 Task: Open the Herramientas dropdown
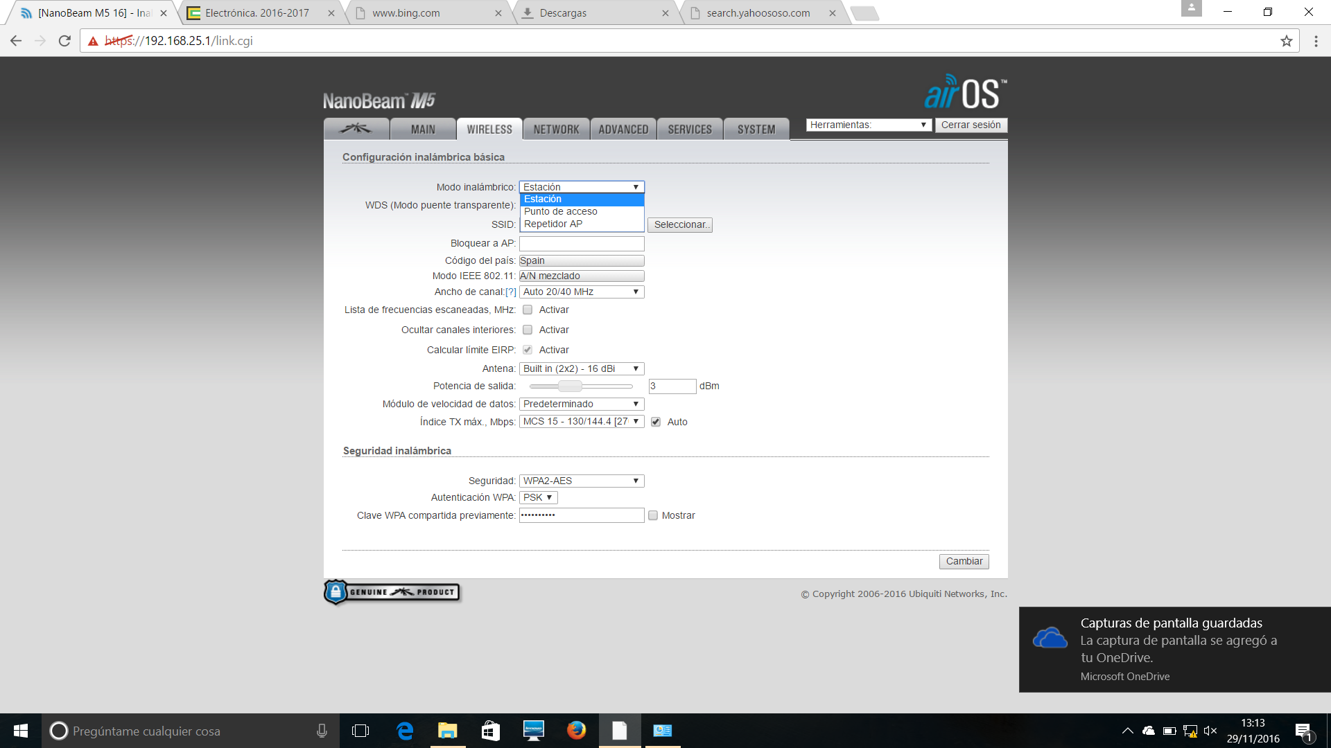(869, 125)
